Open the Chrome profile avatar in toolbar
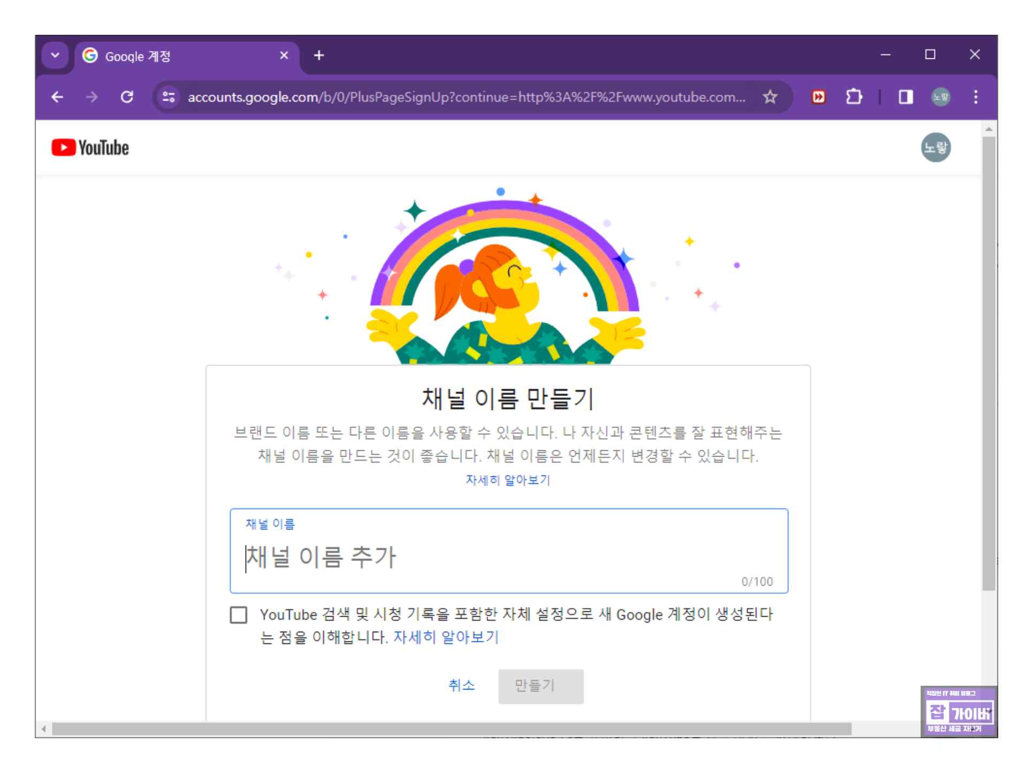 pyautogui.click(x=940, y=97)
